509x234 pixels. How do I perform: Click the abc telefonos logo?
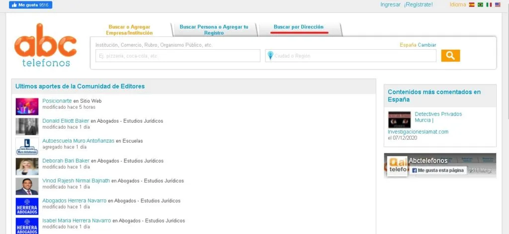tap(46, 45)
